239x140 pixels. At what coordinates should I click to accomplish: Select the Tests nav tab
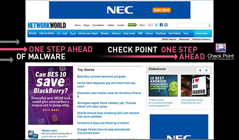pos(186,33)
